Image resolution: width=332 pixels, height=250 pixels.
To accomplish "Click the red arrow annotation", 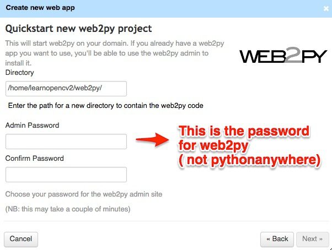I will [x=152, y=139].
